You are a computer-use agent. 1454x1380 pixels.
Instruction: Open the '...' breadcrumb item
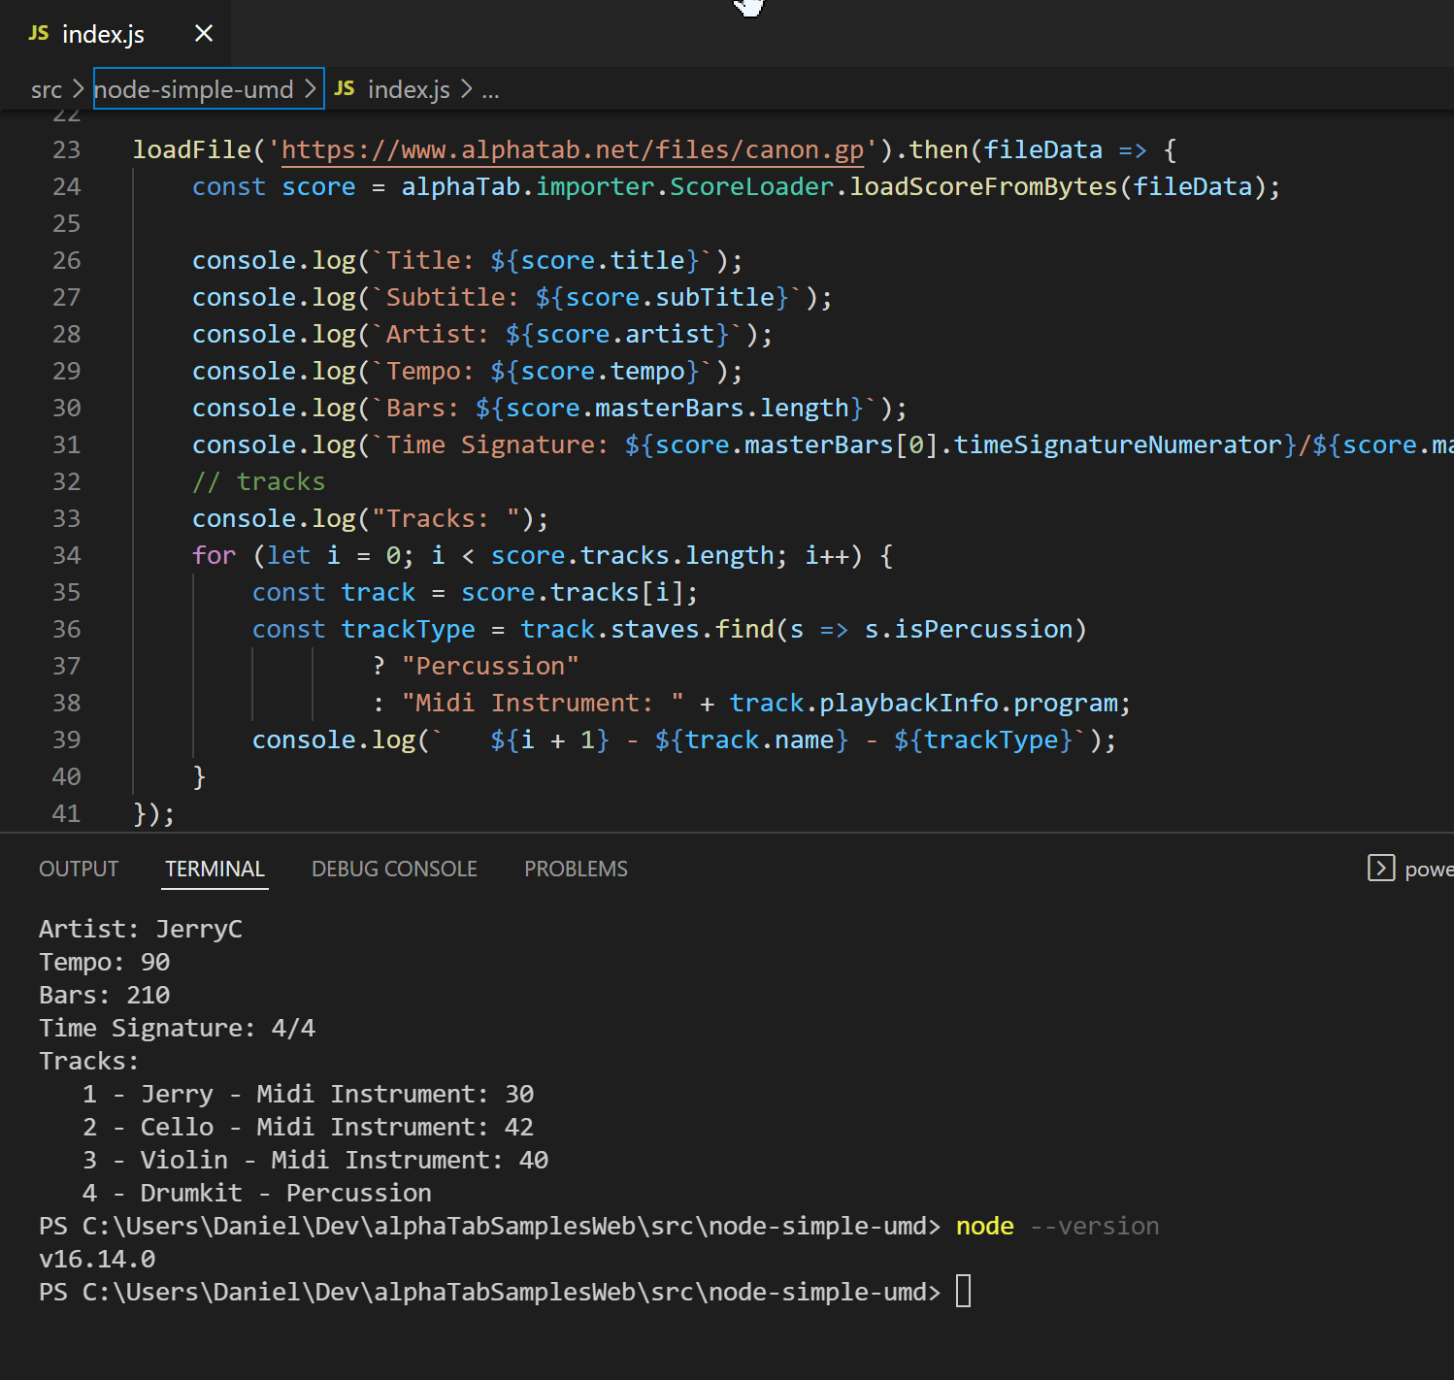point(491,89)
